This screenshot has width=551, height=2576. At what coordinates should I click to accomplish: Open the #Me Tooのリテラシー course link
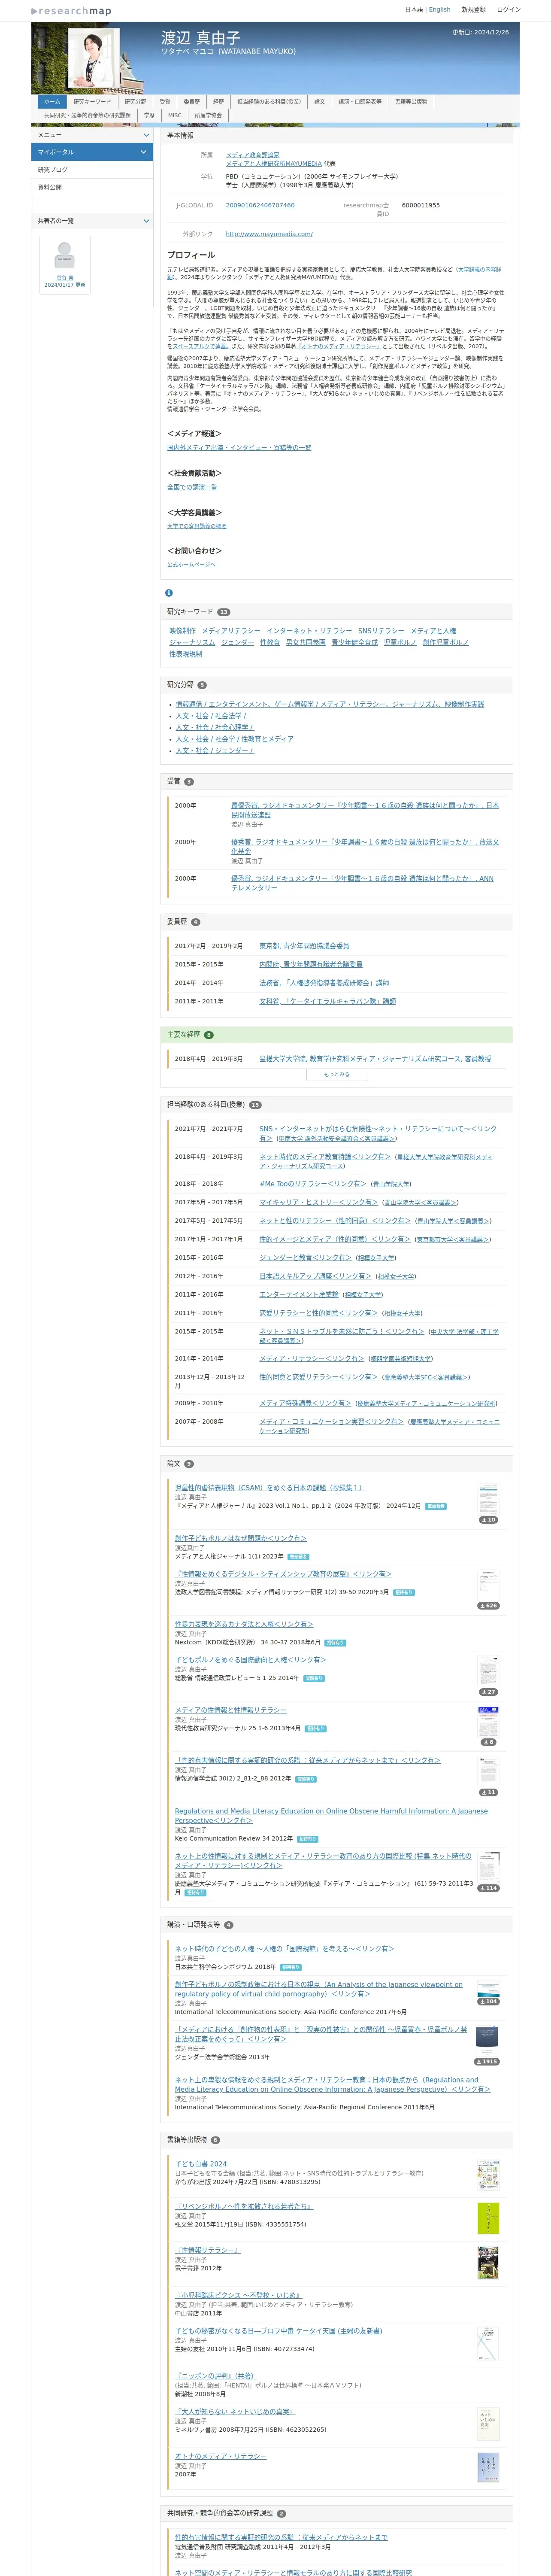(313, 1184)
